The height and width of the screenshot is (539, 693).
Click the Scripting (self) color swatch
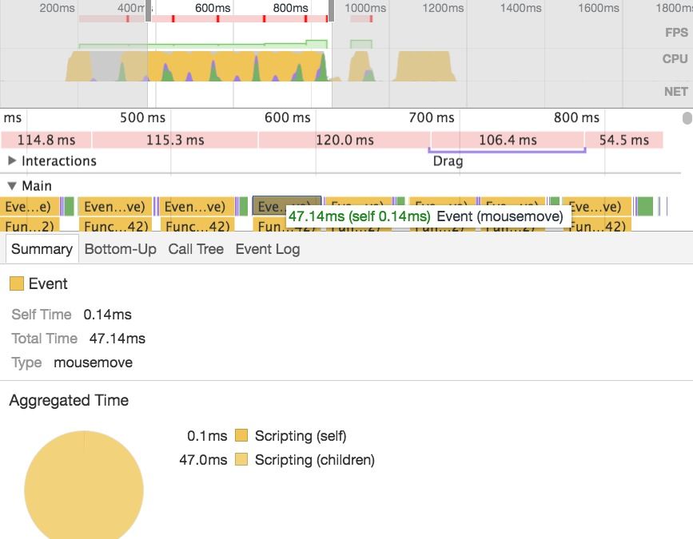point(241,436)
